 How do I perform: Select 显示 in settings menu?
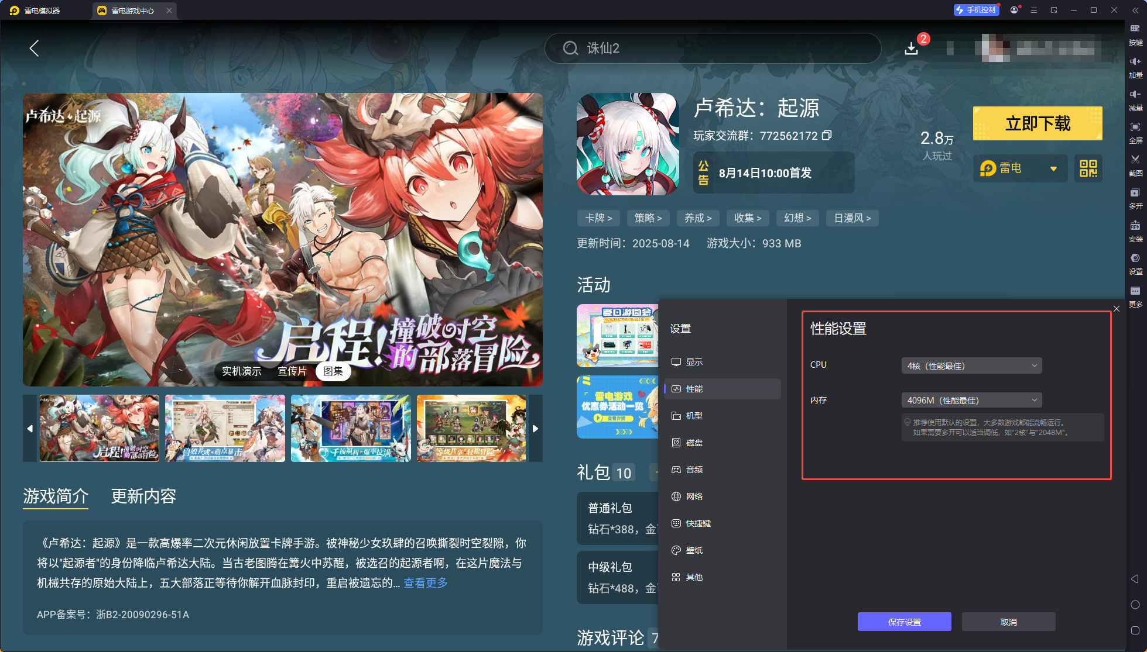[x=723, y=362]
